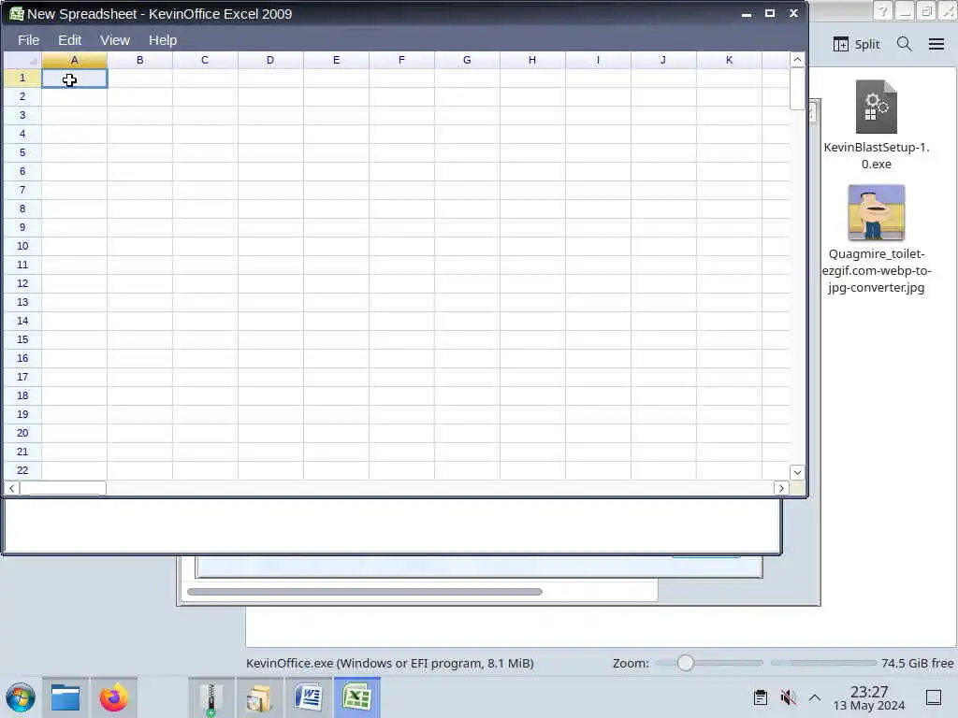Screen dimensions: 958x718
Task: Switch to the Word taskbar icon
Action: click(308, 697)
